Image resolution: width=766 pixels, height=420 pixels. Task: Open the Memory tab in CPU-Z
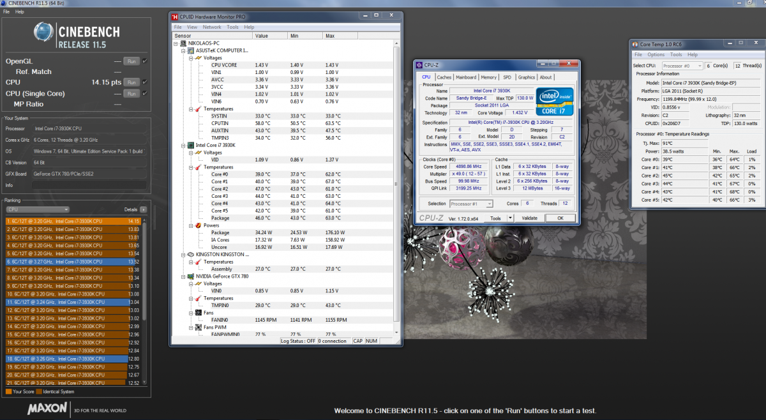coord(489,77)
